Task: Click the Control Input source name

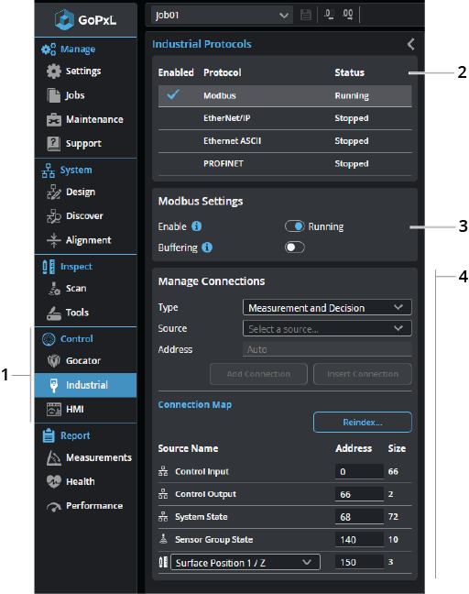Action: pos(202,471)
